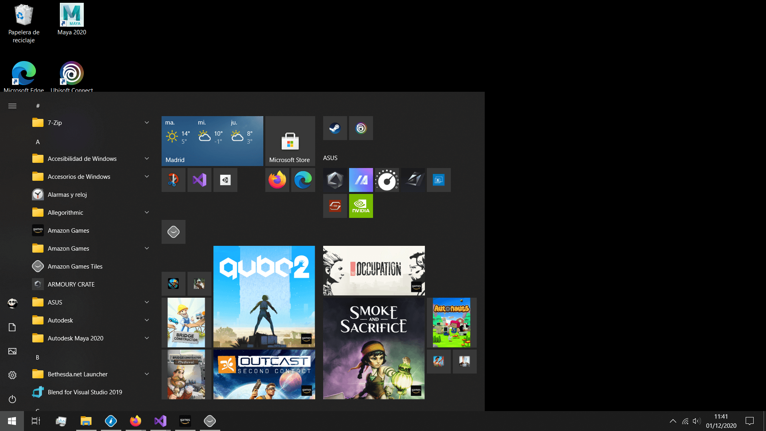The image size is (766, 431).
Task: Open the Madrid weather tile
Action: coord(212,141)
